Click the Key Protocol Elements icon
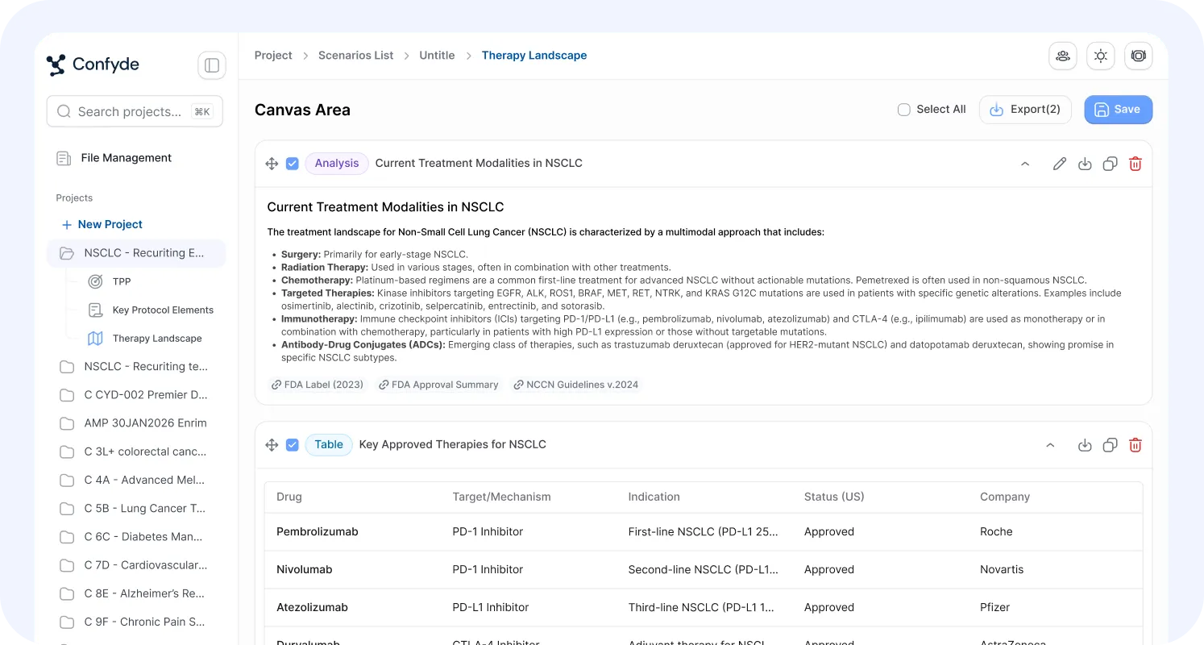The image size is (1204, 645). pos(95,310)
